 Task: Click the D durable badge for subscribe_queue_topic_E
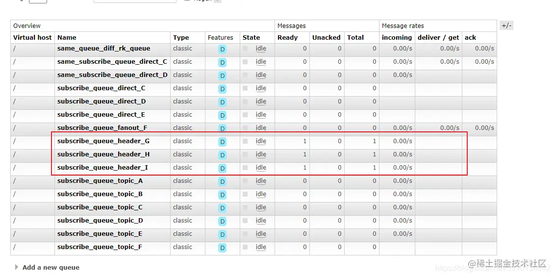coord(222,235)
